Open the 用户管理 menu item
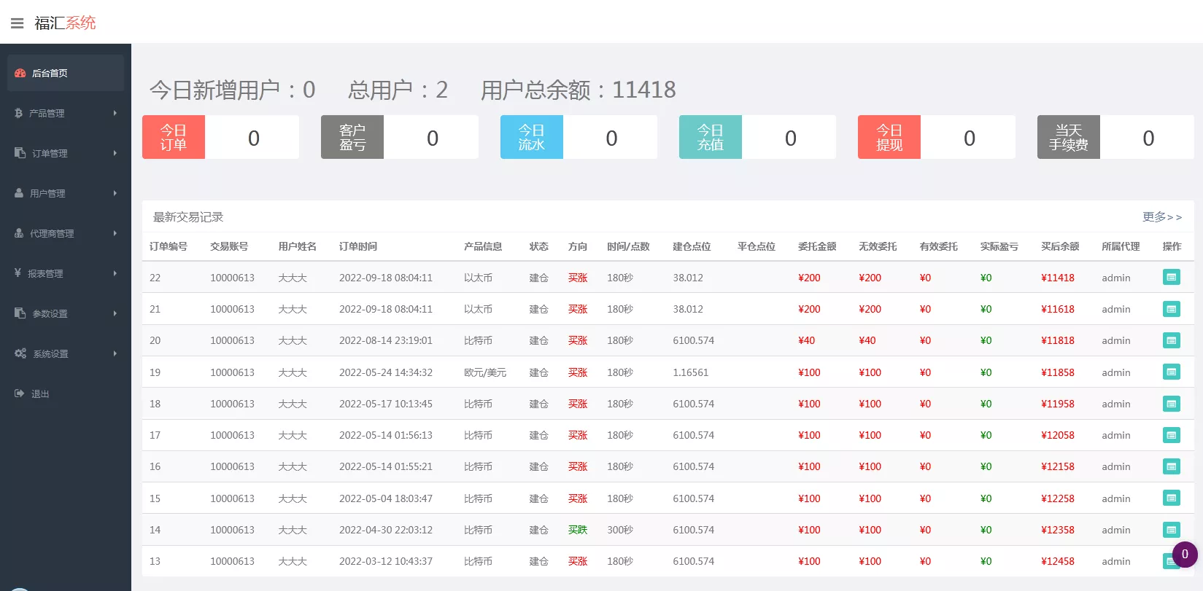 [48, 193]
